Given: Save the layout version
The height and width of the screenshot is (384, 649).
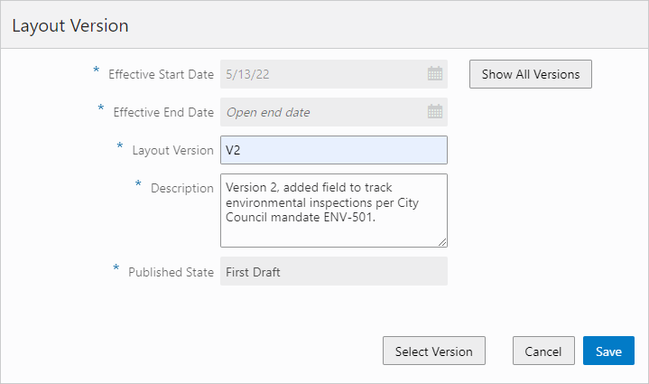Looking at the screenshot, I should (608, 351).
